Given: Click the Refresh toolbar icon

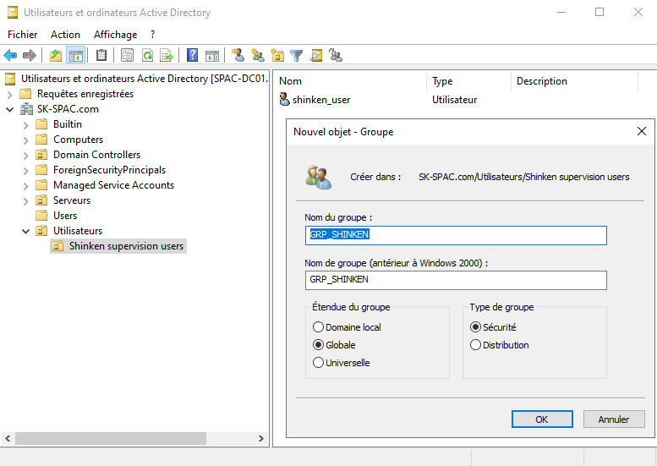Looking at the screenshot, I should pos(147,56).
